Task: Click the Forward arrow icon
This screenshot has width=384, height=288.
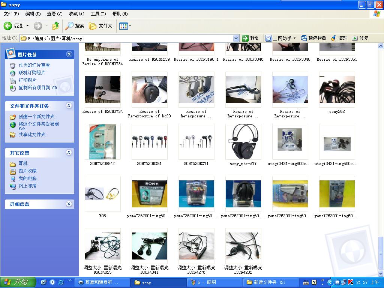Action: pyautogui.click(x=38, y=26)
